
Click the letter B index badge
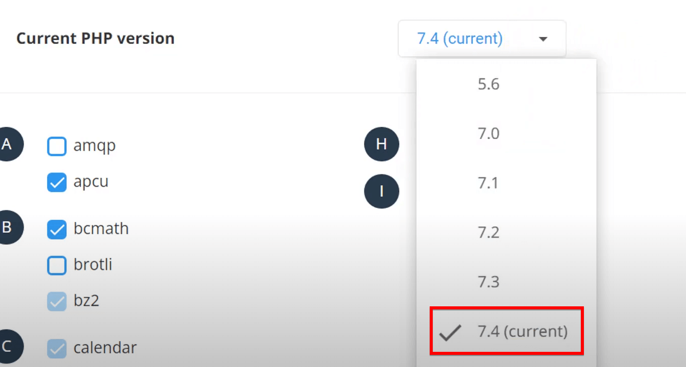(x=8, y=227)
